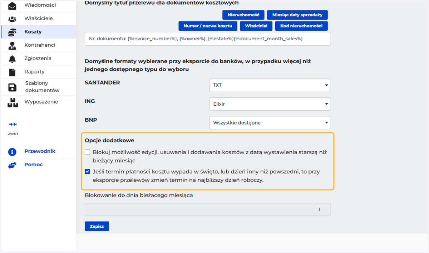This screenshot has height=253, width=429.
Task: Click the Blokowanie do dnia bieżacego miesiąca label
Action: coord(139,195)
